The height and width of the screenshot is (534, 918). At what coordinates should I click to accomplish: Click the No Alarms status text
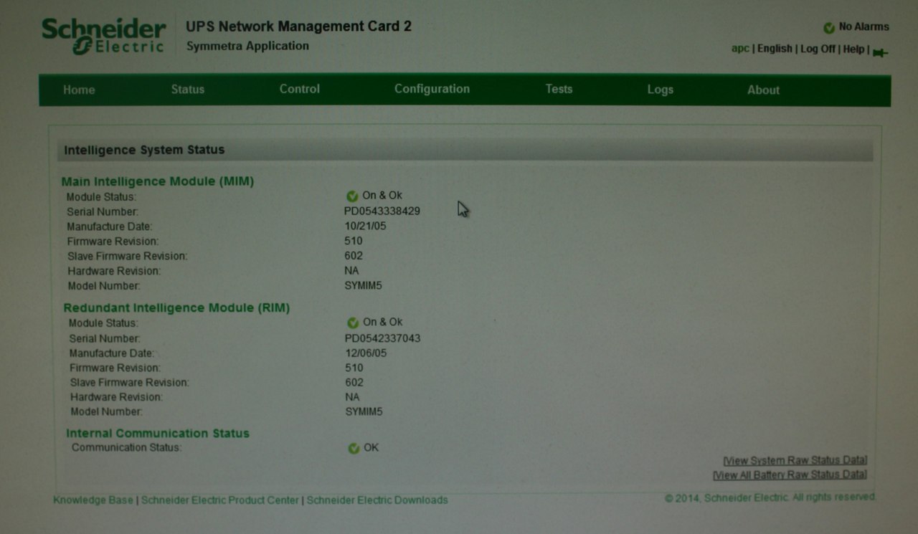coord(863,27)
